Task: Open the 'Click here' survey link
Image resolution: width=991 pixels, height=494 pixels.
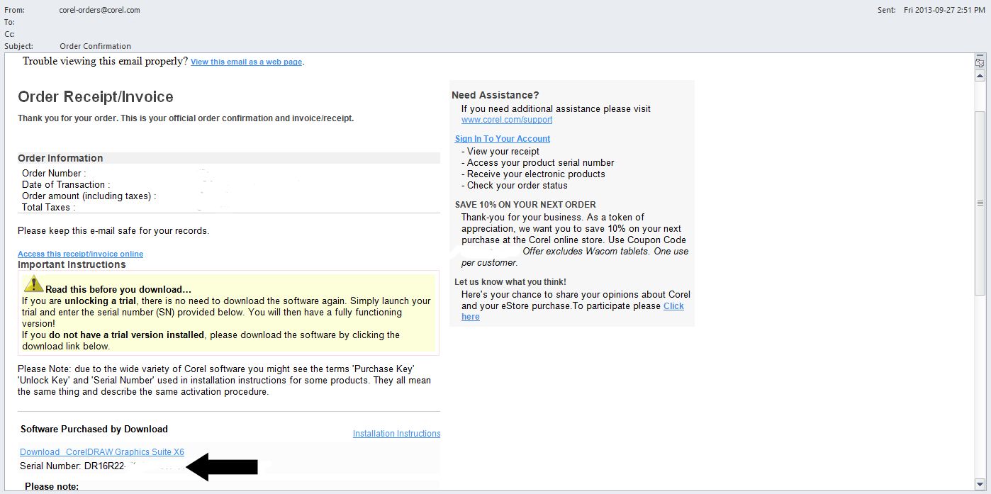Action: pos(673,306)
